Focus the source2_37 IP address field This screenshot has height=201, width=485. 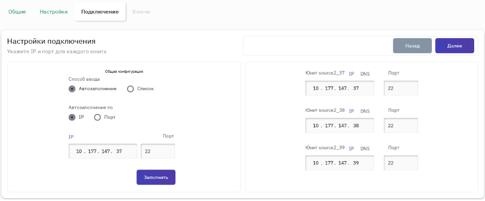coord(339,88)
